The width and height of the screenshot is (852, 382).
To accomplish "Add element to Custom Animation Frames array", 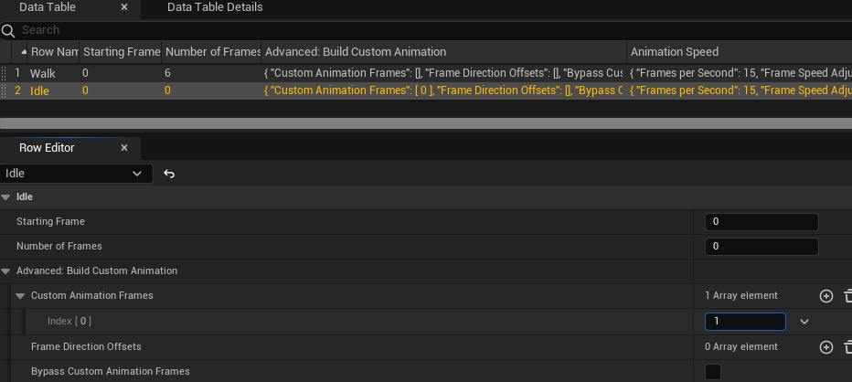I will pyautogui.click(x=825, y=295).
